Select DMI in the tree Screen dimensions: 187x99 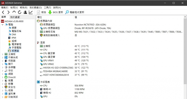pyautogui.click(x=14, y=35)
